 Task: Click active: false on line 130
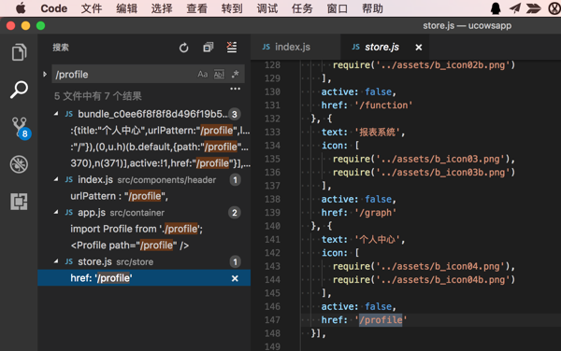click(358, 91)
